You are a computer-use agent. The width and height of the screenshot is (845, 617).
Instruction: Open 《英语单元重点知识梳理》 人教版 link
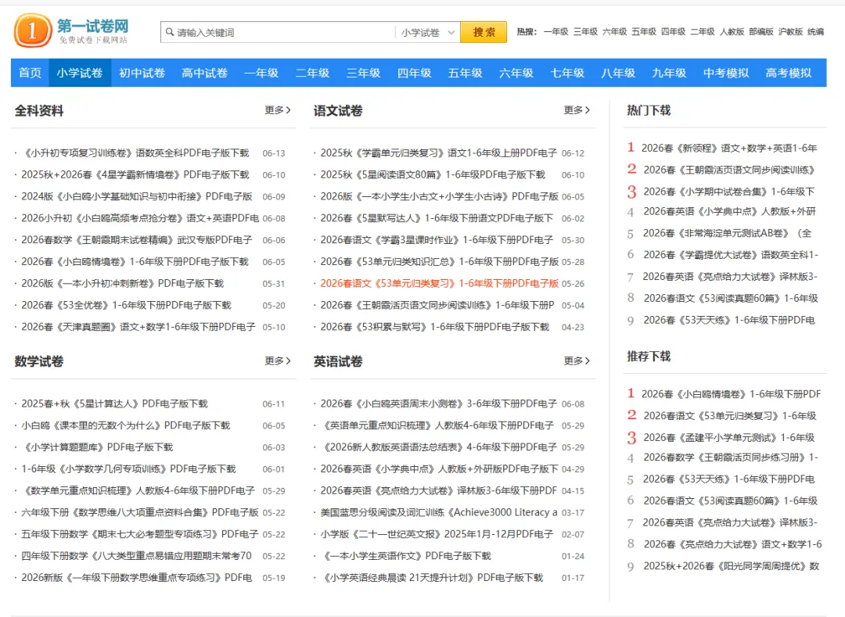coord(437,425)
